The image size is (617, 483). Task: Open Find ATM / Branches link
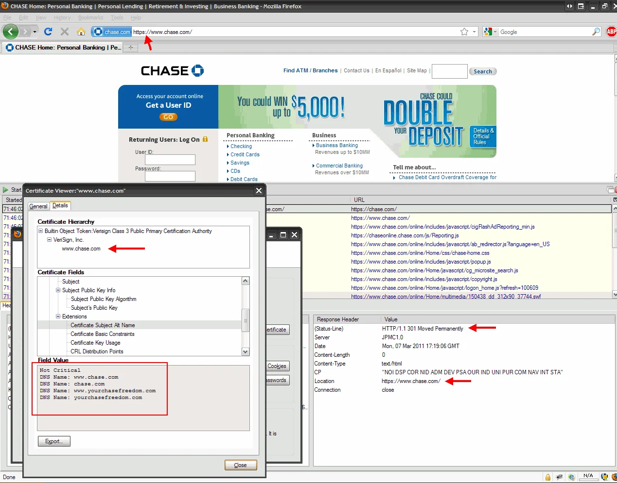310,70
